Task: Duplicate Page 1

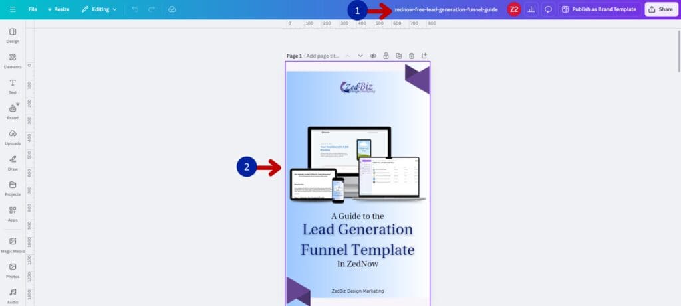Action: pyautogui.click(x=399, y=56)
